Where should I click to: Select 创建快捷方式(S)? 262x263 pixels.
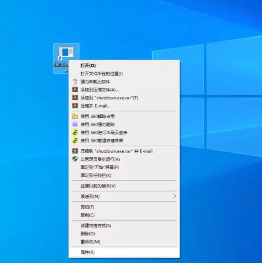(x=95, y=226)
